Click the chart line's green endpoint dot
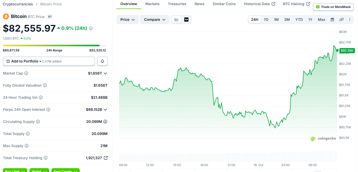This screenshot has width=358, height=172. (x=337, y=50)
